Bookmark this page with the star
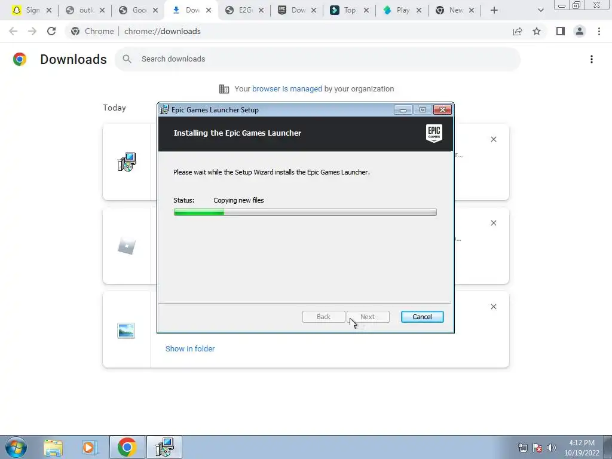Screen dimensions: 612x459 pos(537,31)
